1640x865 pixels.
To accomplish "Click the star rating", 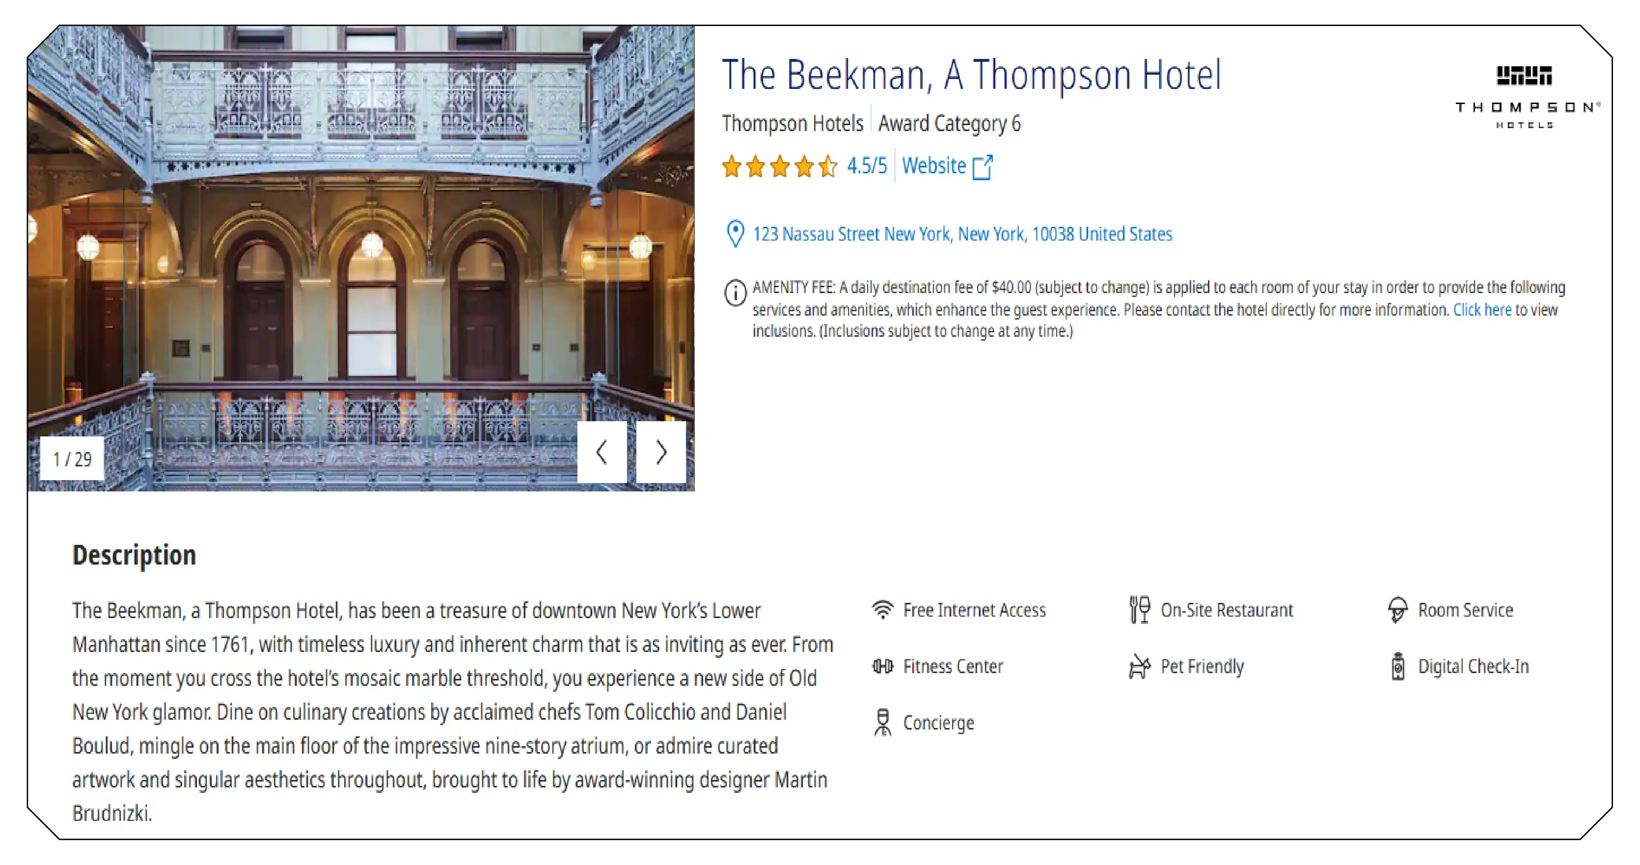I will (779, 166).
